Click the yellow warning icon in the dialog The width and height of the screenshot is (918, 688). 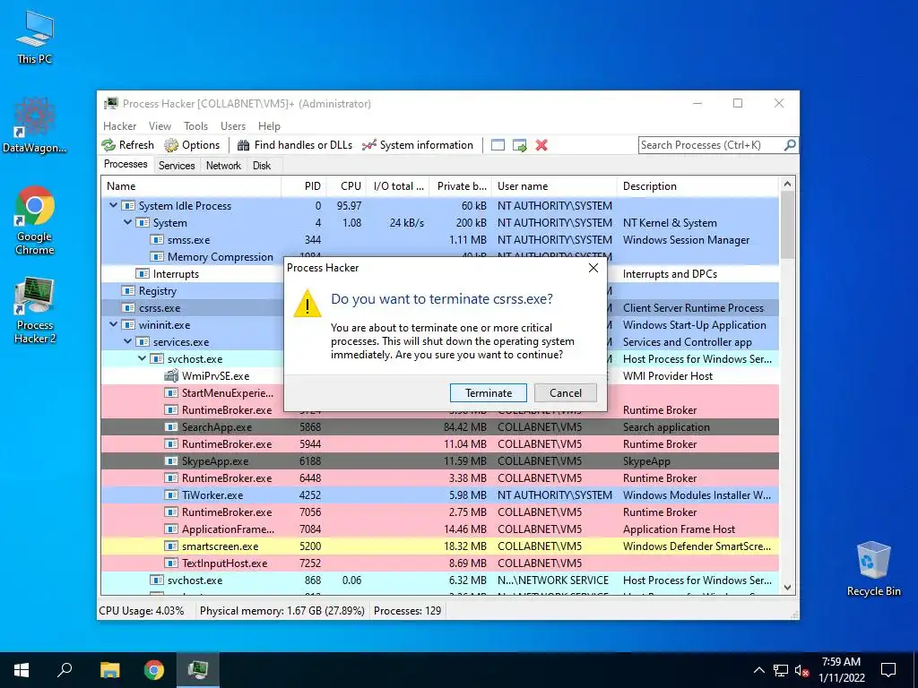point(307,305)
